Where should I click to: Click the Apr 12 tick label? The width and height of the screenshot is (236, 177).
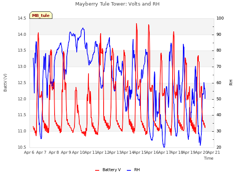pyautogui.click(x=103, y=152)
